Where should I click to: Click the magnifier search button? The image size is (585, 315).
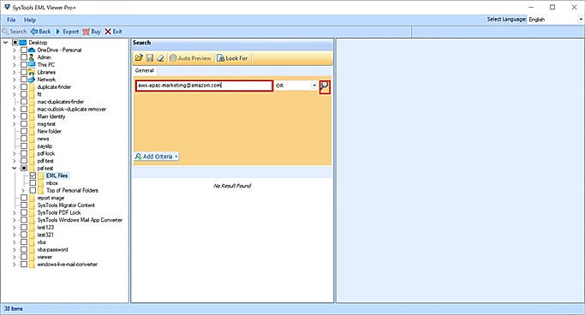click(325, 87)
